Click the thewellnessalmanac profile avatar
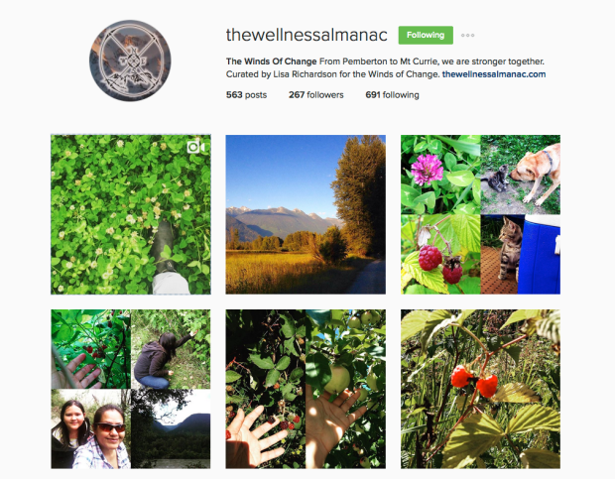This screenshot has width=615, height=479. pyautogui.click(x=130, y=60)
